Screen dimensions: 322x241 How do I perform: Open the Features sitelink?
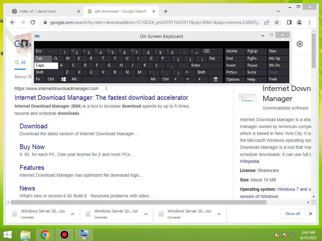click(32, 168)
